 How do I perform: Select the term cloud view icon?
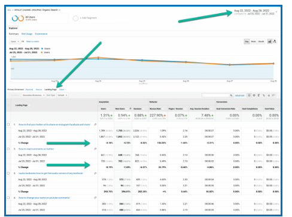tap(269, 96)
